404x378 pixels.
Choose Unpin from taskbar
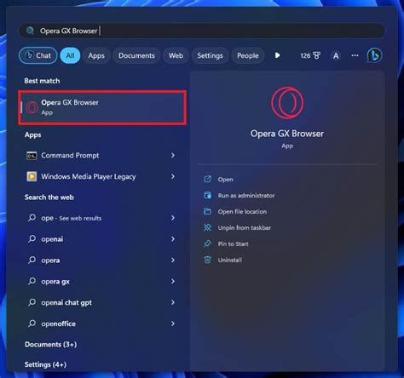(x=245, y=227)
